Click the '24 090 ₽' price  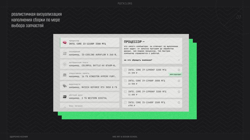click(x=133, y=73)
